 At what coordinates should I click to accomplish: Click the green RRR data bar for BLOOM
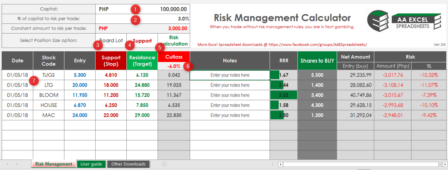tap(283, 95)
